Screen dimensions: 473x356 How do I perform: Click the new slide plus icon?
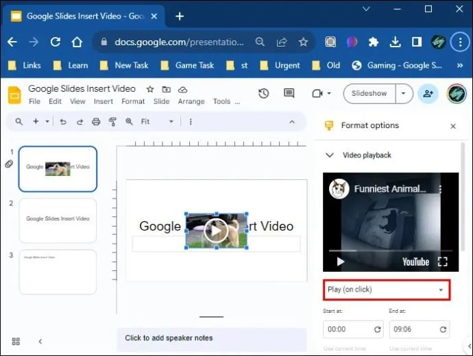(x=36, y=121)
